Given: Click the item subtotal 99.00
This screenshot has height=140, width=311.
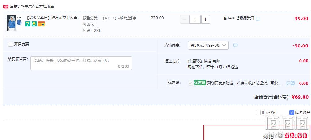Looking at the screenshot, I should (x=301, y=19).
